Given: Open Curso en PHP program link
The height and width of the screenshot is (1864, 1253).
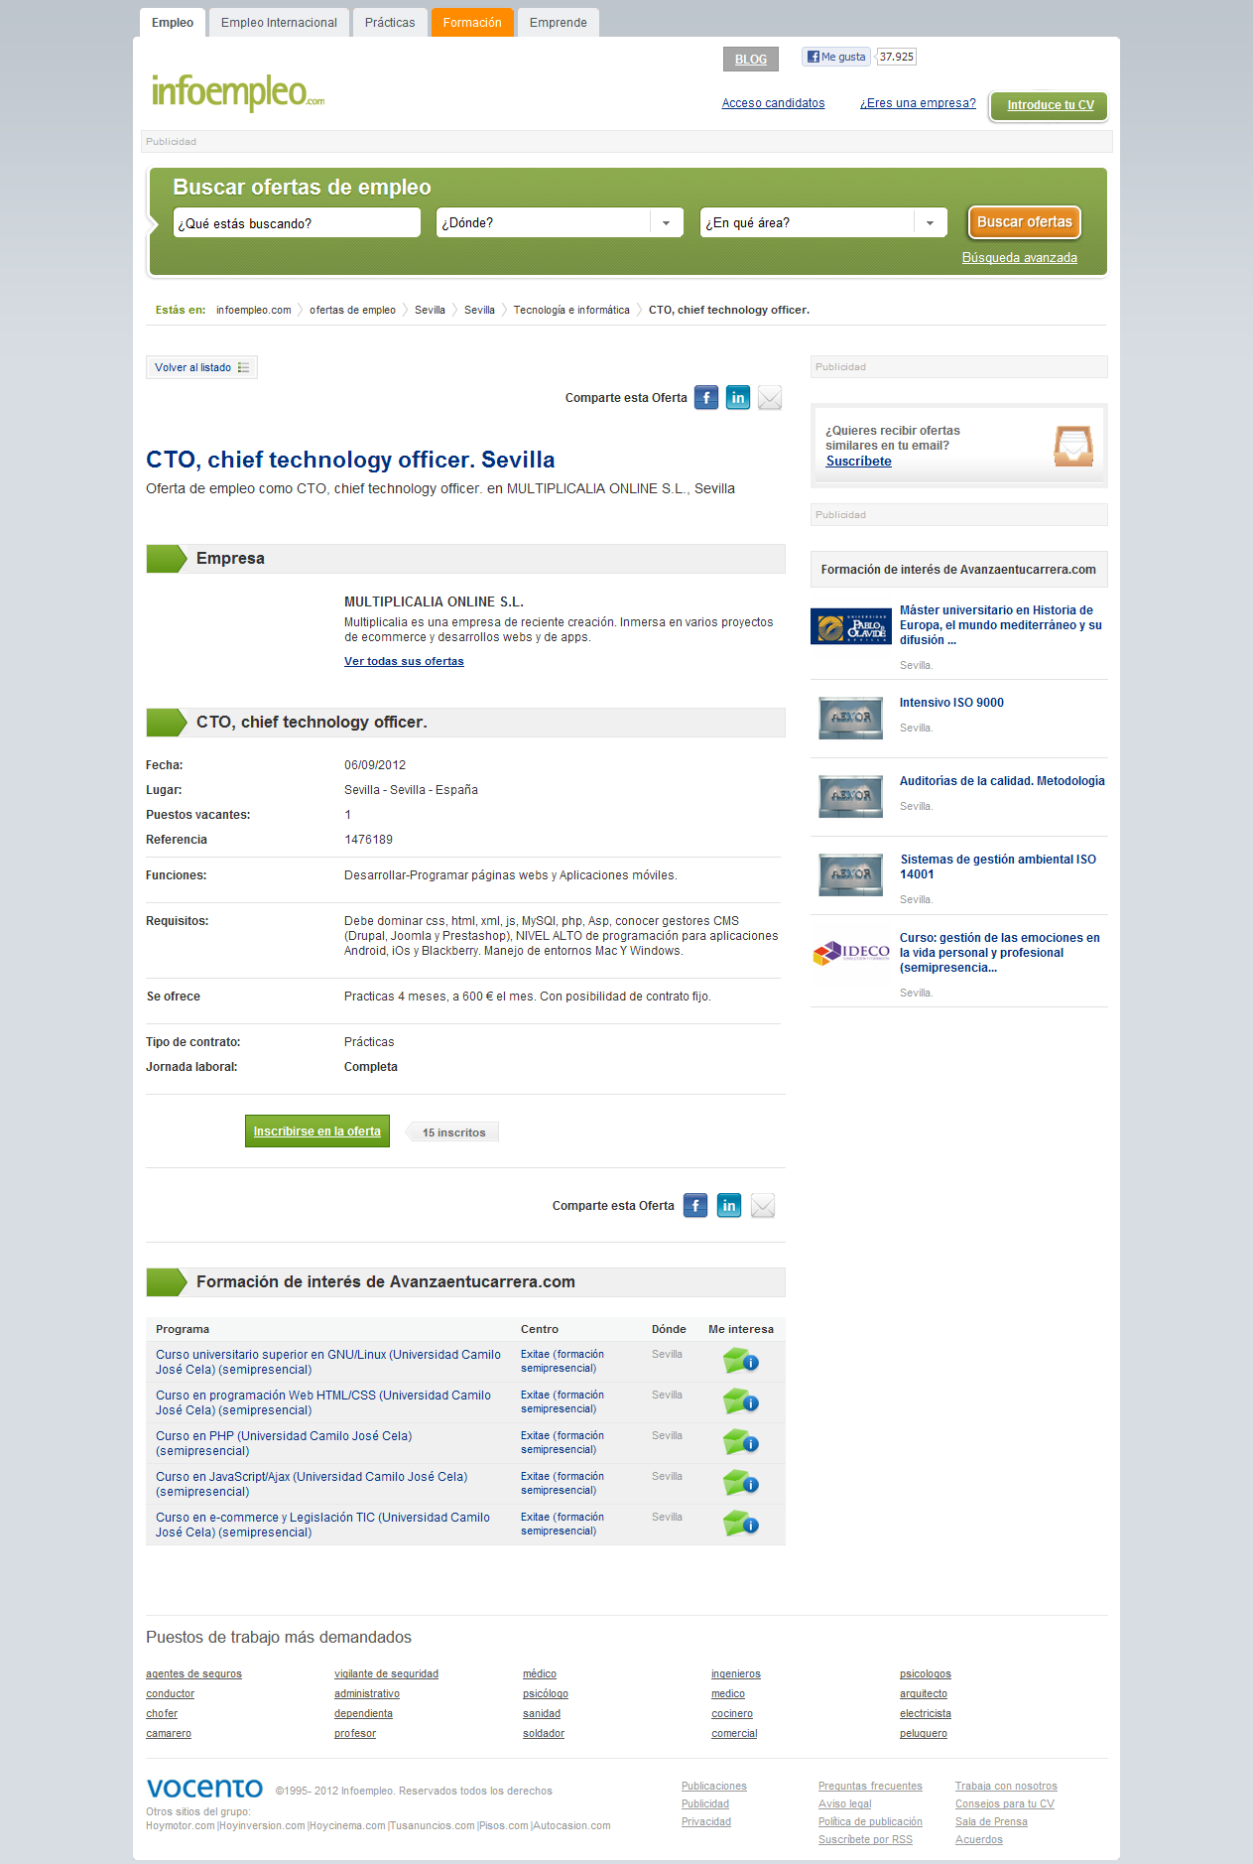Looking at the screenshot, I should [284, 1443].
